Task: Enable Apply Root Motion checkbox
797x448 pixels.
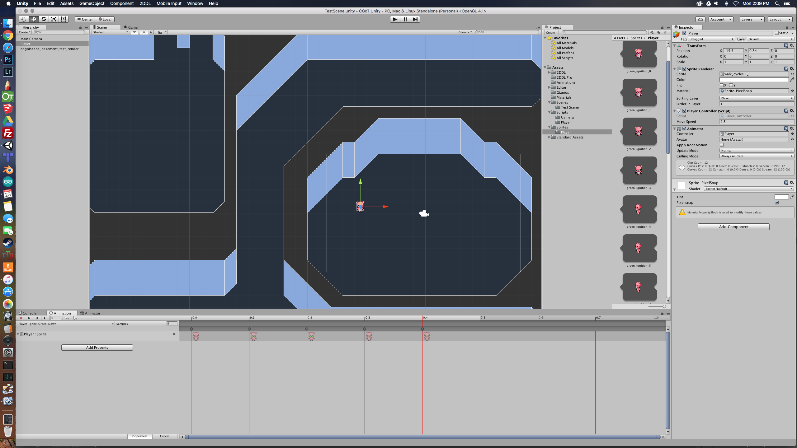Action: coord(721,145)
